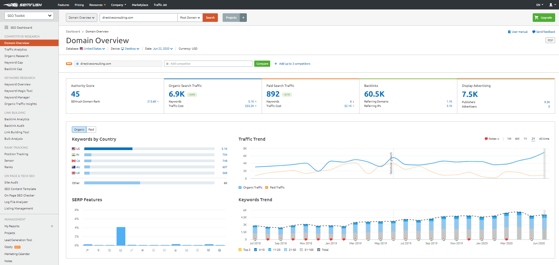Screen dimensions: 559x265
Task: Open the Root Domain type dropdown
Action: pyautogui.click(x=190, y=18)
